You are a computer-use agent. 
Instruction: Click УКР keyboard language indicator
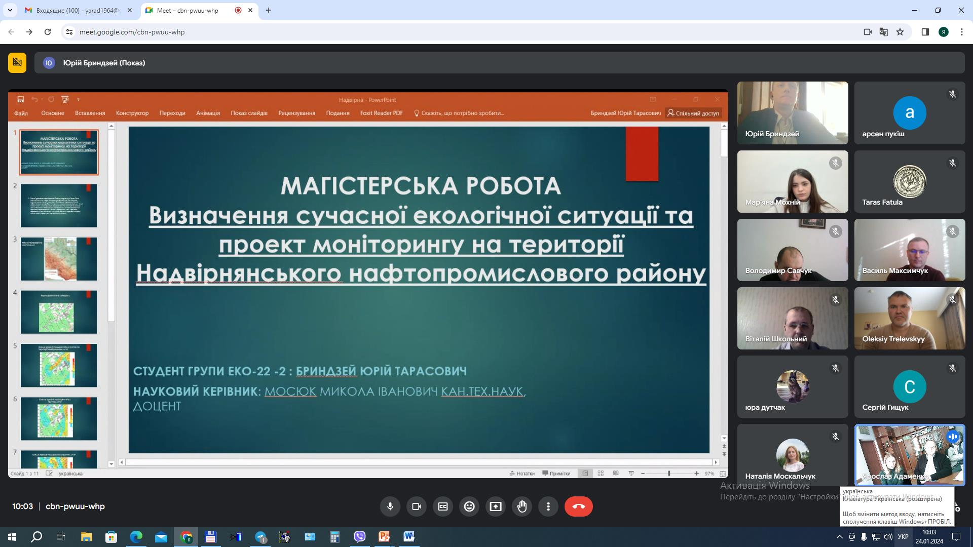(x=903, y=537)
